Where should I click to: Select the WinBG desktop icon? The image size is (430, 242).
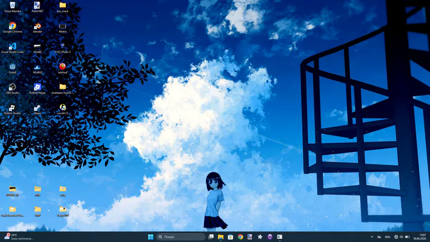37,48
